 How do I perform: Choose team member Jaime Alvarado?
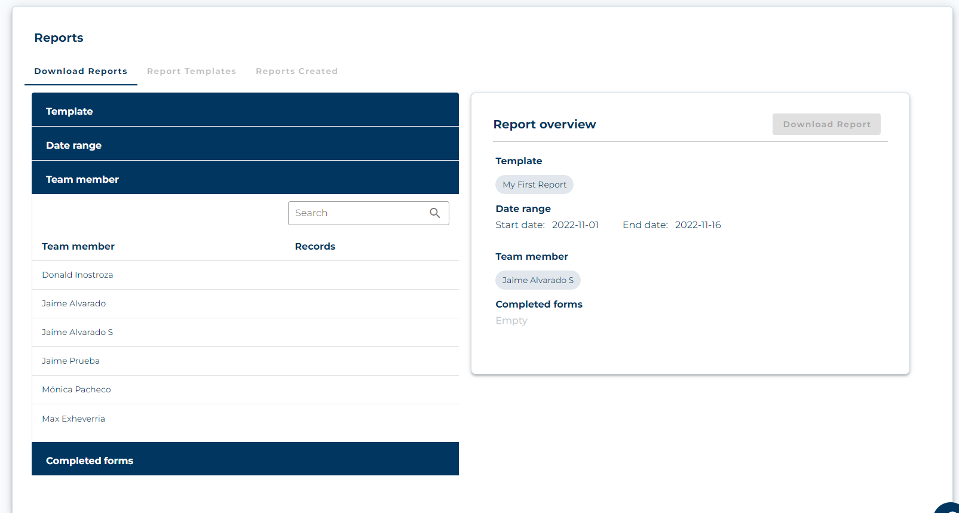tap(73, 303)
